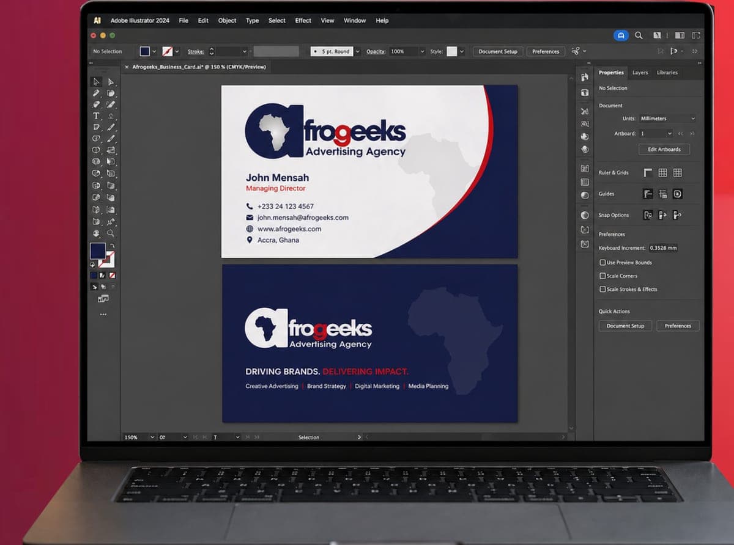Toggle Smart Guides icon in Guides row

tap(678, 194)
